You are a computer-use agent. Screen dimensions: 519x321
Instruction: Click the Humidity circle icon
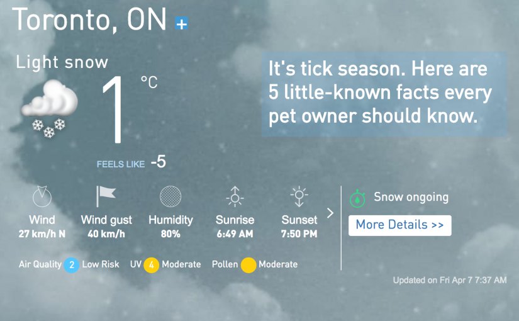coord(170,196)
